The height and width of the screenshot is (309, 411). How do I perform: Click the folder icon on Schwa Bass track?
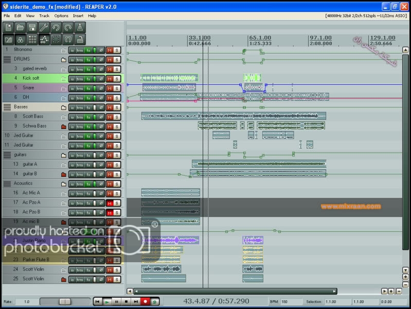tap(63, 126)
